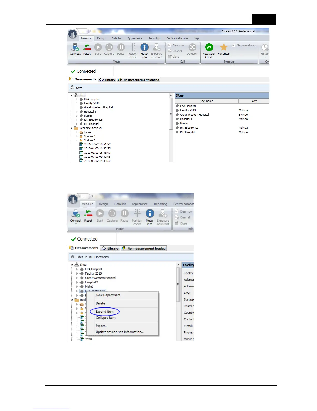Expand Great Western Hospital in the upper tree
Viewport: 317px width, 411px height.
tap(76, 107)
